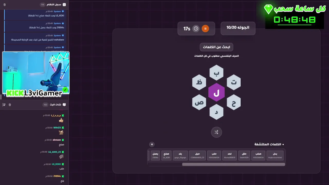329x185 pixels.
Task: Click abnuae's chat message صلح
Action: (x=61, y=144)
